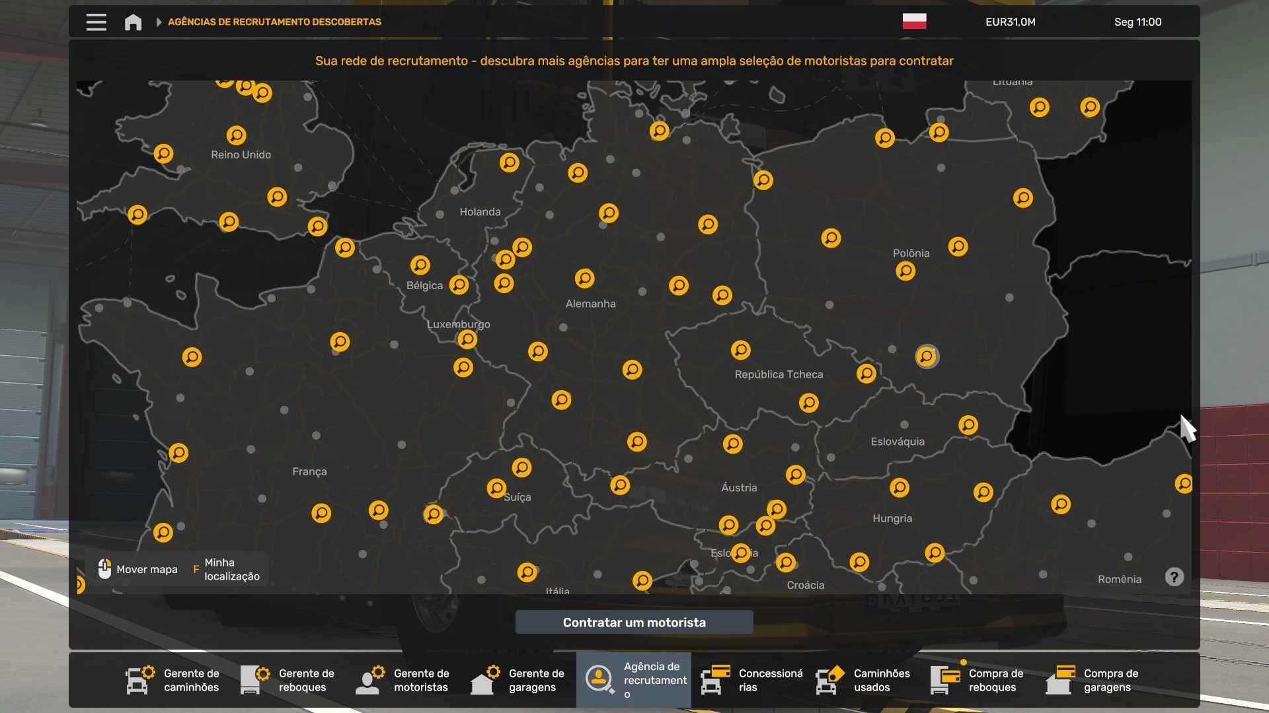Open Concessionárias tab
The height and width of the screenshot is (713, 1269).
coord(750,680)
